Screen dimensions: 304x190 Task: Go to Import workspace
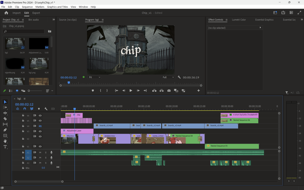(x=17, y=13)
